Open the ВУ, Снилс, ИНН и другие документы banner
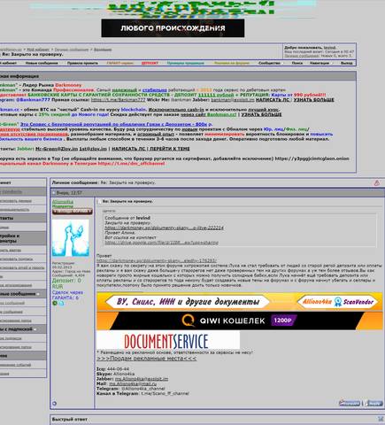This screenshot has height=425, width=385. [x=240, y=302]
